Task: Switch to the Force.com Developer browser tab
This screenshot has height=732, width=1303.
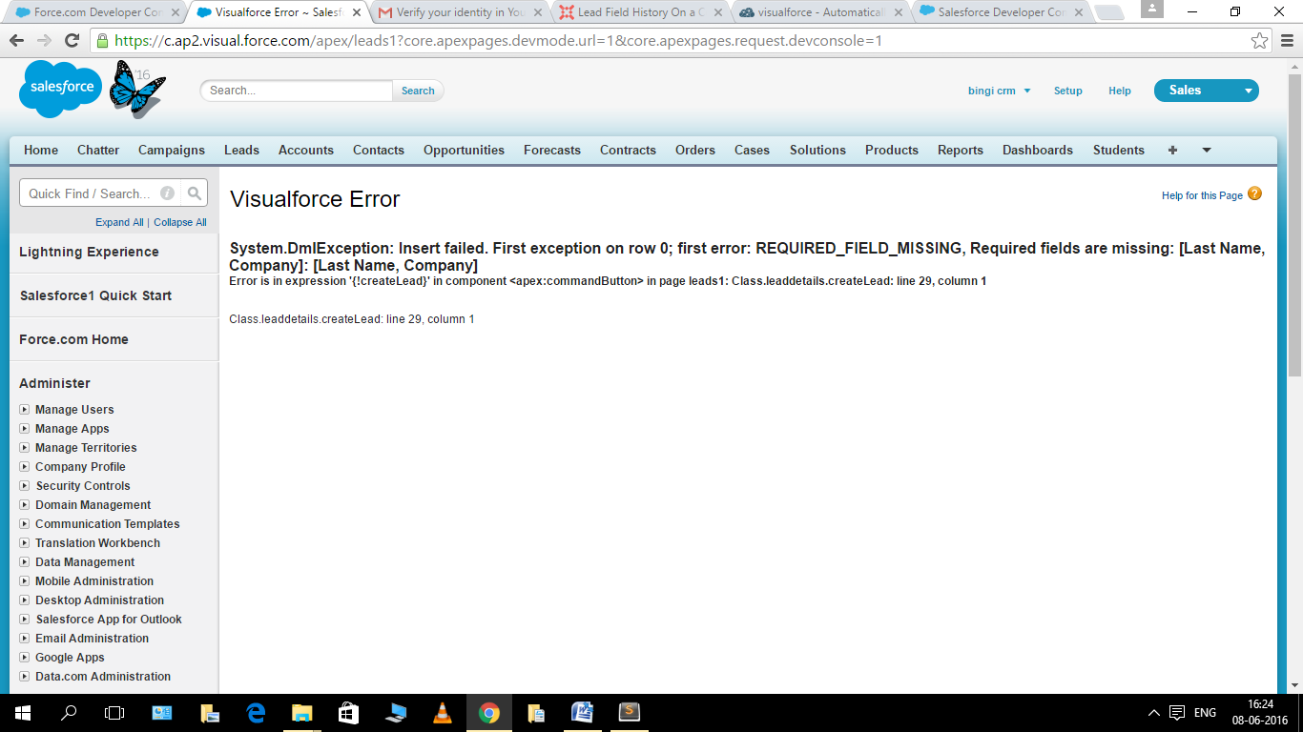Action: pos(95,12)
